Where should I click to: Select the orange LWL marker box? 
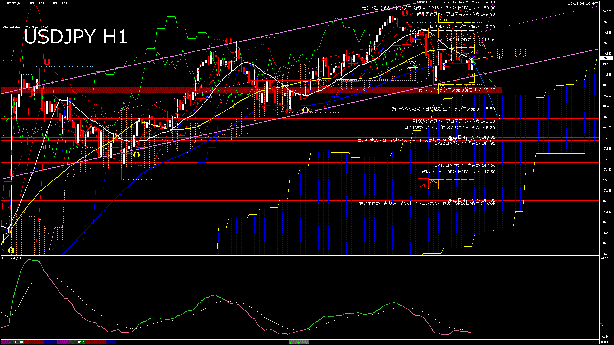tap(433, 184)
